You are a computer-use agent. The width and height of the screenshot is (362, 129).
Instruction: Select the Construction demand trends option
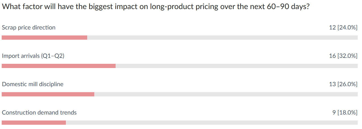click(39, 113)
